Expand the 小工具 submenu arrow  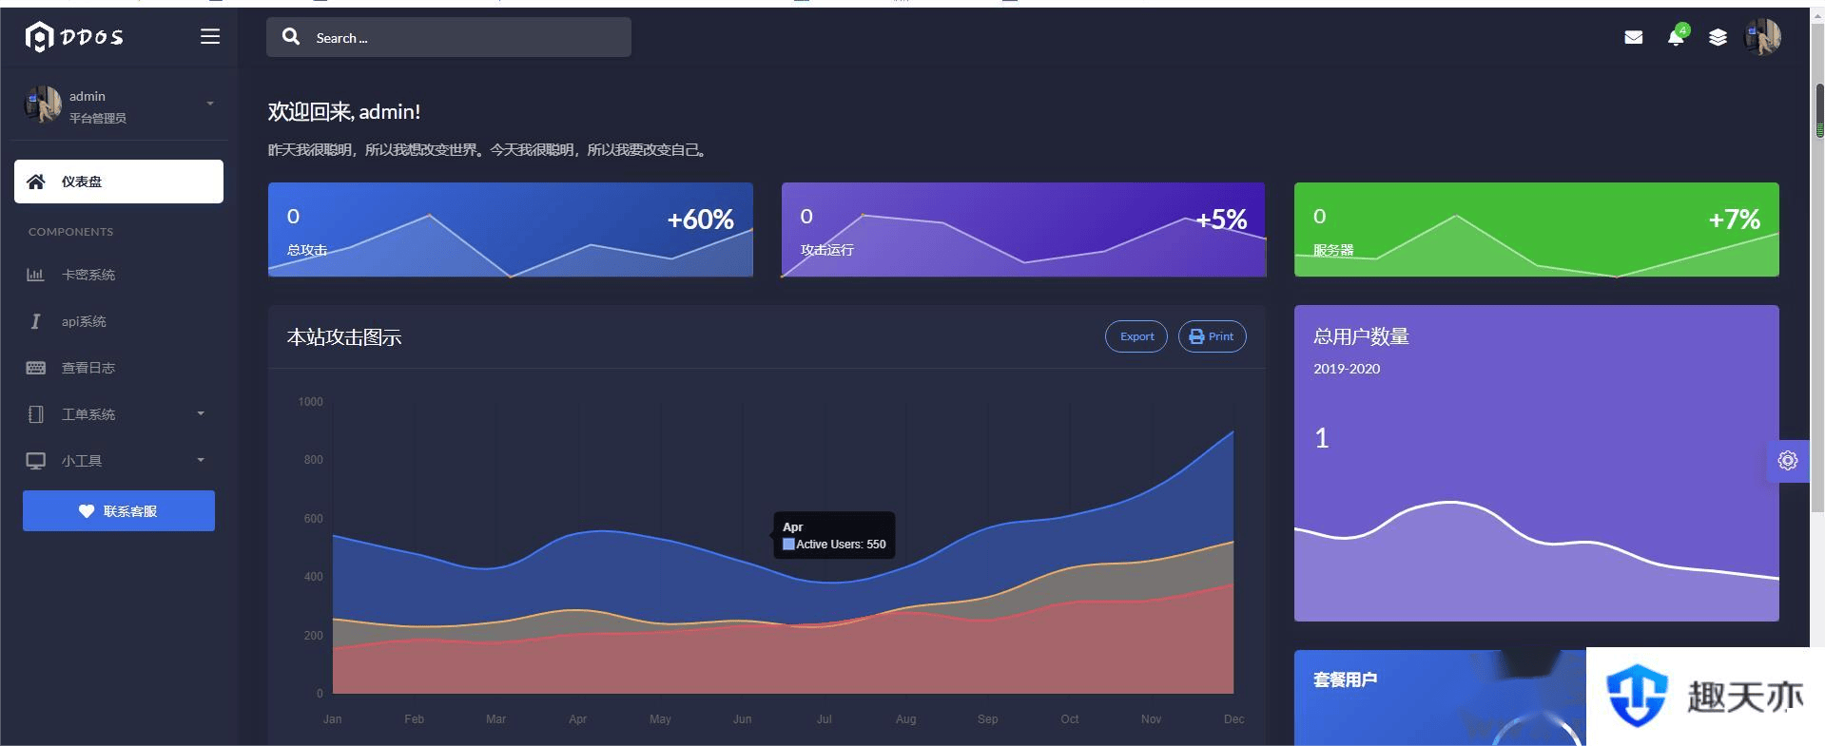tap(201, 460)
